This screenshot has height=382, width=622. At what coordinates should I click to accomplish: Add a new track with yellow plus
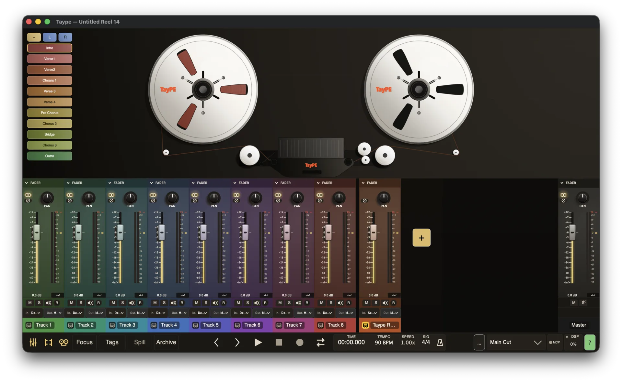(x=421, y=238)
